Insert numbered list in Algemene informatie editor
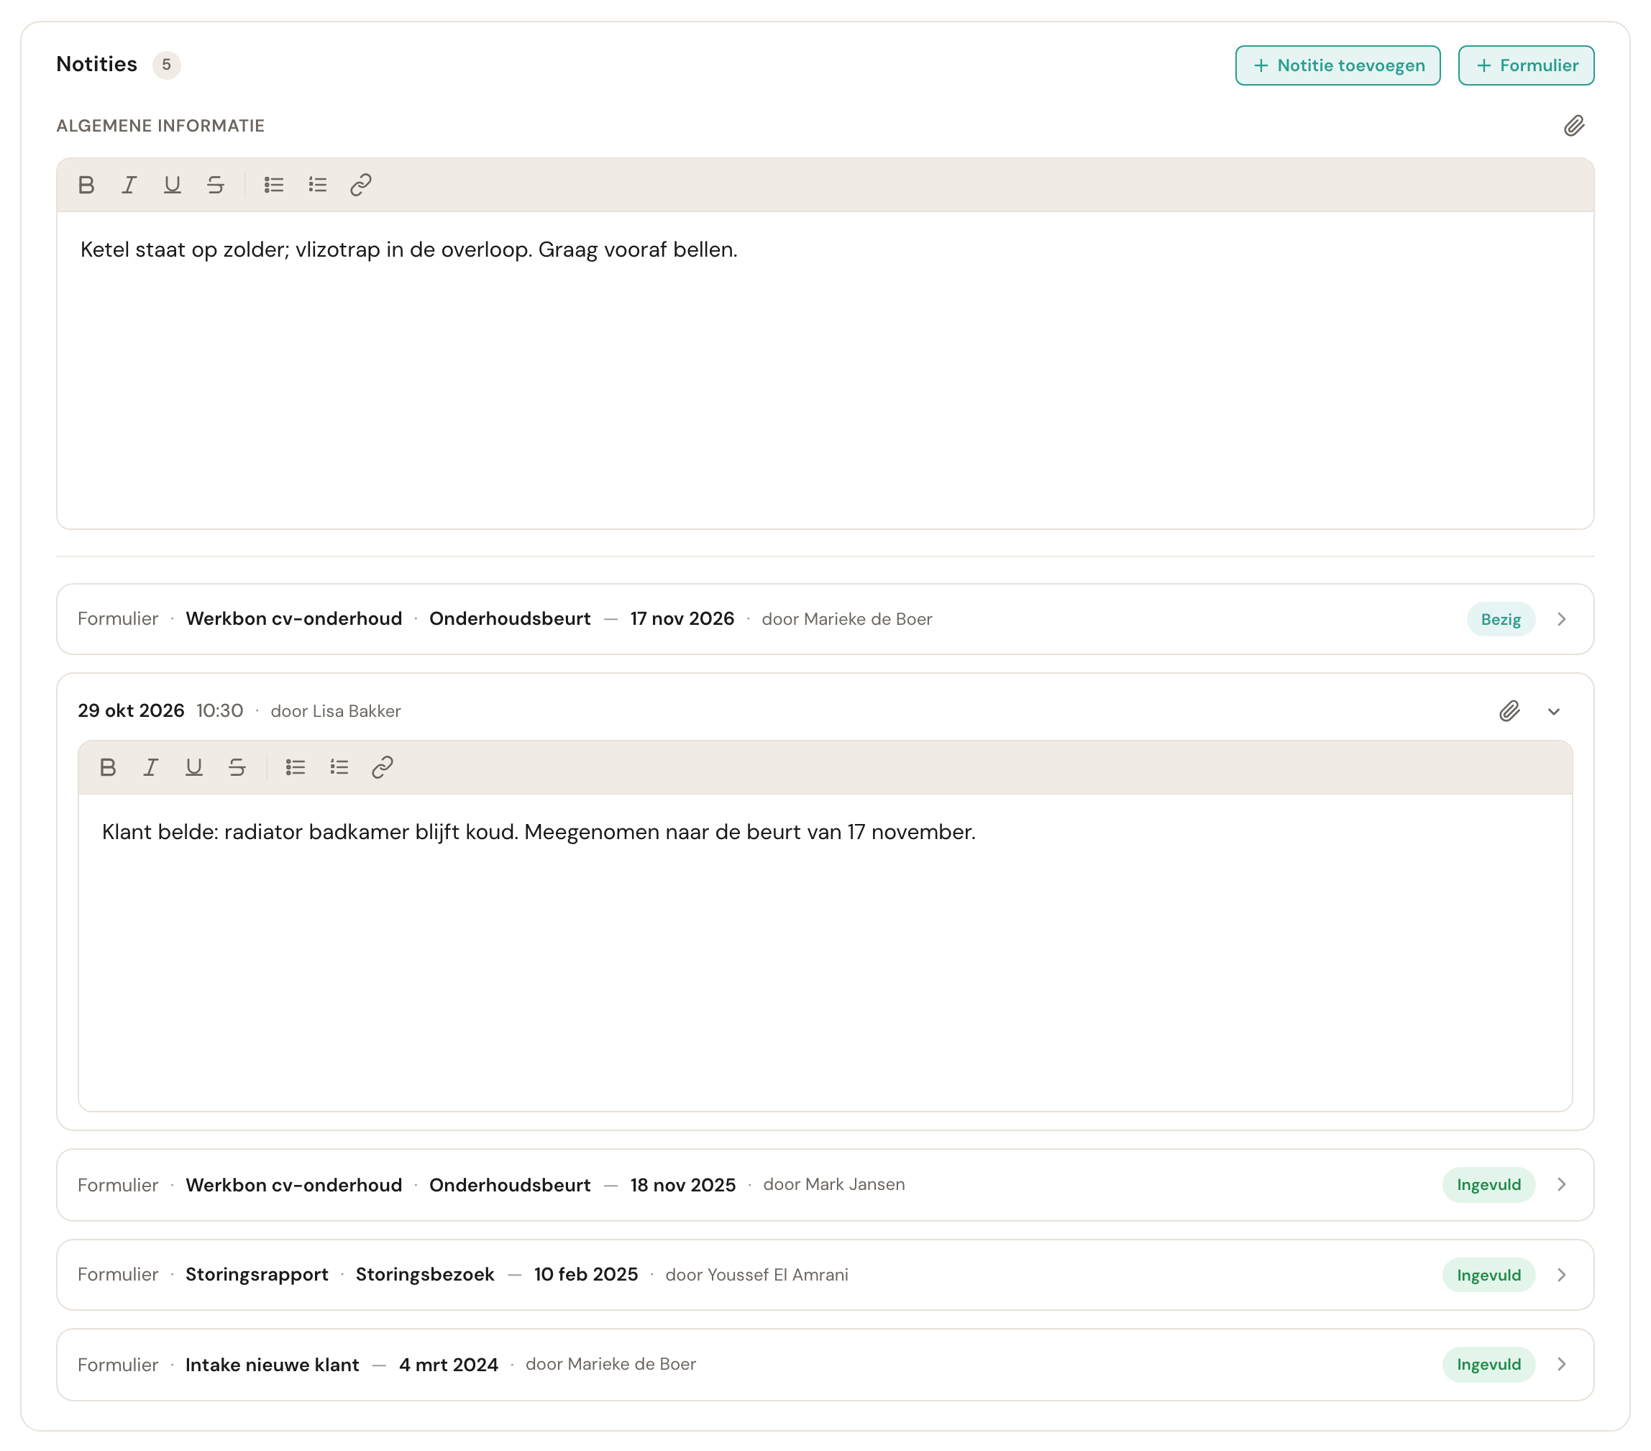The height and width of the screenshot is (1451, 1651). [317, 185]
